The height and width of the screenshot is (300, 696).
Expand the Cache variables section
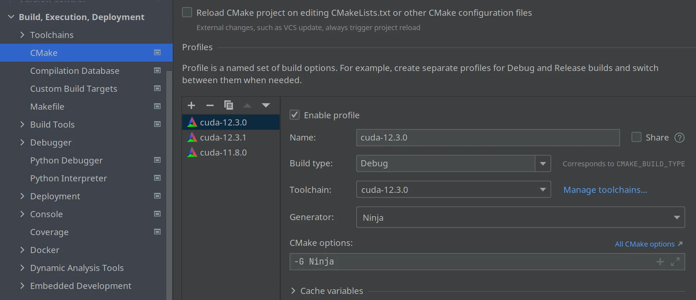pyautogui.click(x=293, y=291)
